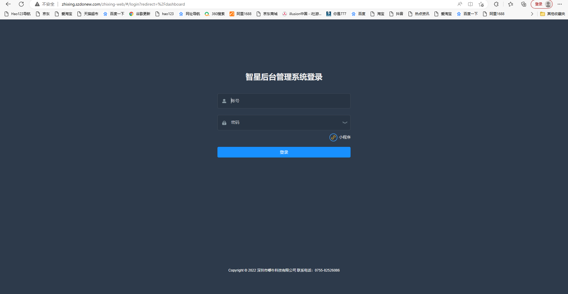This screenshot has height=294, width=568.
Task: Open the 谷歌更新 bookmark
Action: click(140, 14)
